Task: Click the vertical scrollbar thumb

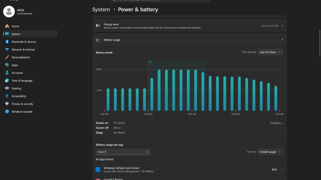Action: pos(320,43)
